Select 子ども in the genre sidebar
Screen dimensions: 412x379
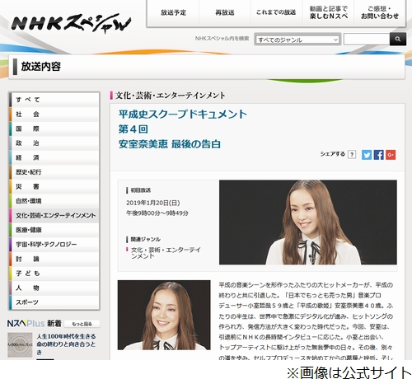[54, 274]
